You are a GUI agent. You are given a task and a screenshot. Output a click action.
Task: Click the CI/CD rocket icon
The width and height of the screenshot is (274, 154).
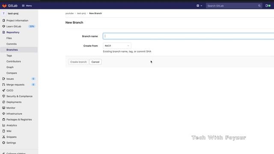point(4,90)
